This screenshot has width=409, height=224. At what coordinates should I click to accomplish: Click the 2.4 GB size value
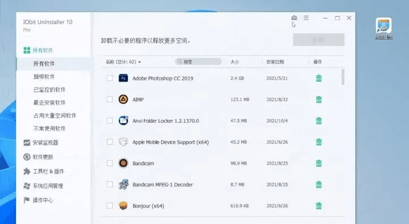click(x=237, y=78)
